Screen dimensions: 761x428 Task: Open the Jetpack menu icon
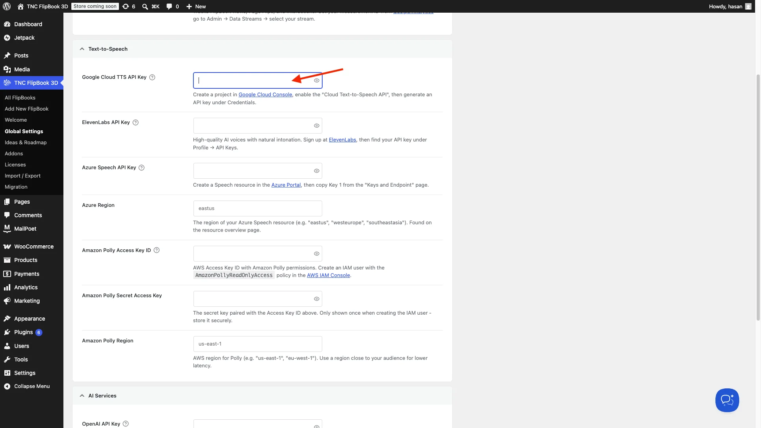coord(7,38)
